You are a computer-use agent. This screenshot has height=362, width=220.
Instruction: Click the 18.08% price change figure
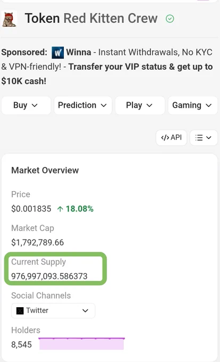[80, 209]
